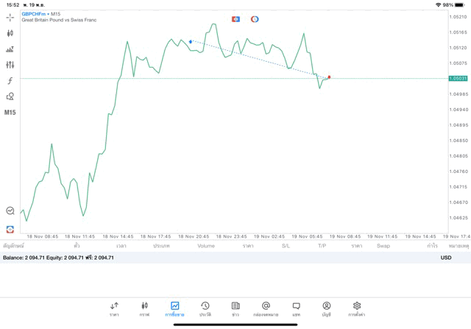Tap the Balance and Equity summary row
Viewport: 471px width, 329px height.
[59, 258]
